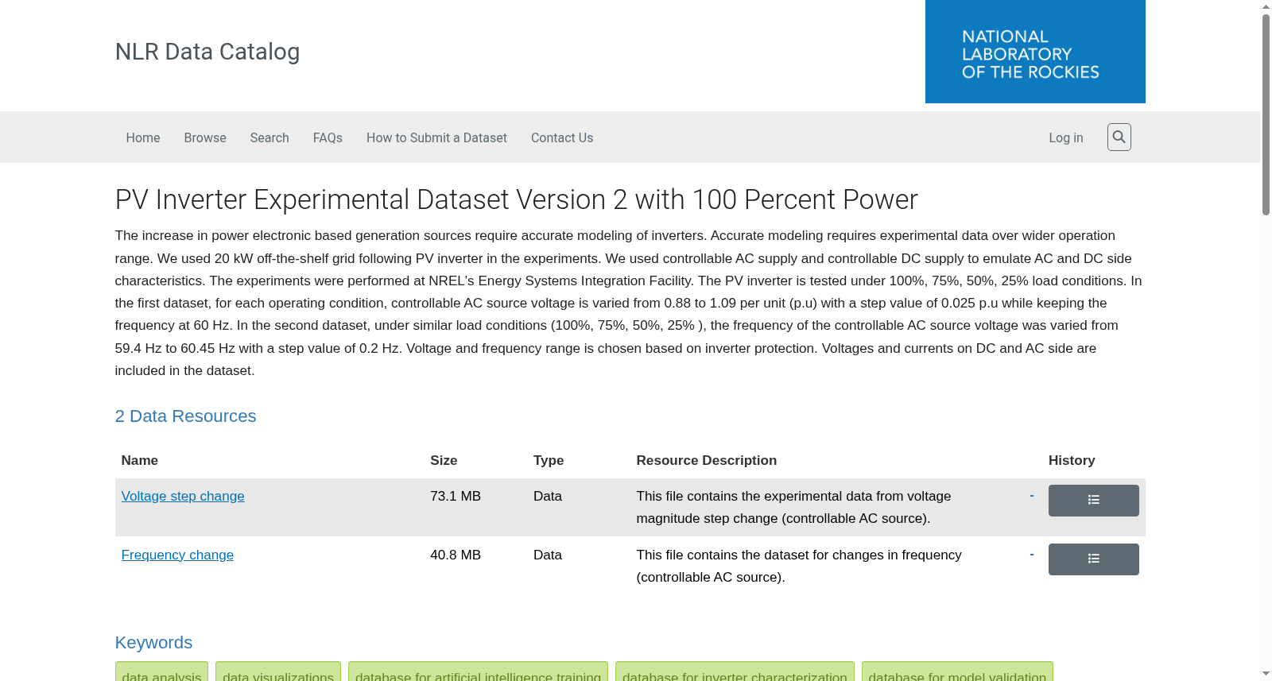Click the Frequency change resource description text

point(799,566)
